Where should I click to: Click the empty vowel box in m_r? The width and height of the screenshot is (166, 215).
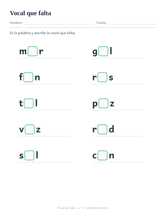[32, 51]
